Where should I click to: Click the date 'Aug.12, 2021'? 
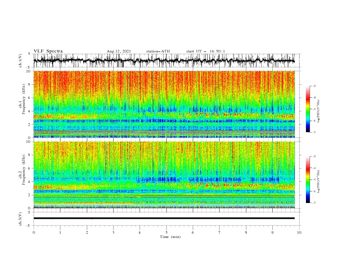pyautogui.click(x=119, y=51)
